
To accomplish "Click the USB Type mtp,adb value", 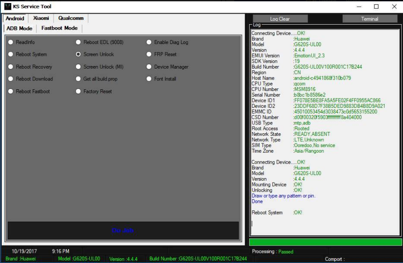I will click(302, 123).
